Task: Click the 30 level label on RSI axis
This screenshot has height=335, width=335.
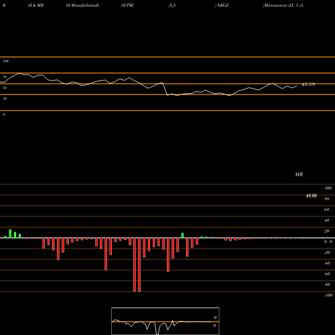Action: pyautogui.click(x=5, y=98)
